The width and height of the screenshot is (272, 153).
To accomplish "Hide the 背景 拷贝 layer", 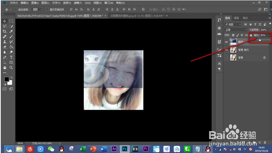I will click(x=226, y=50).
